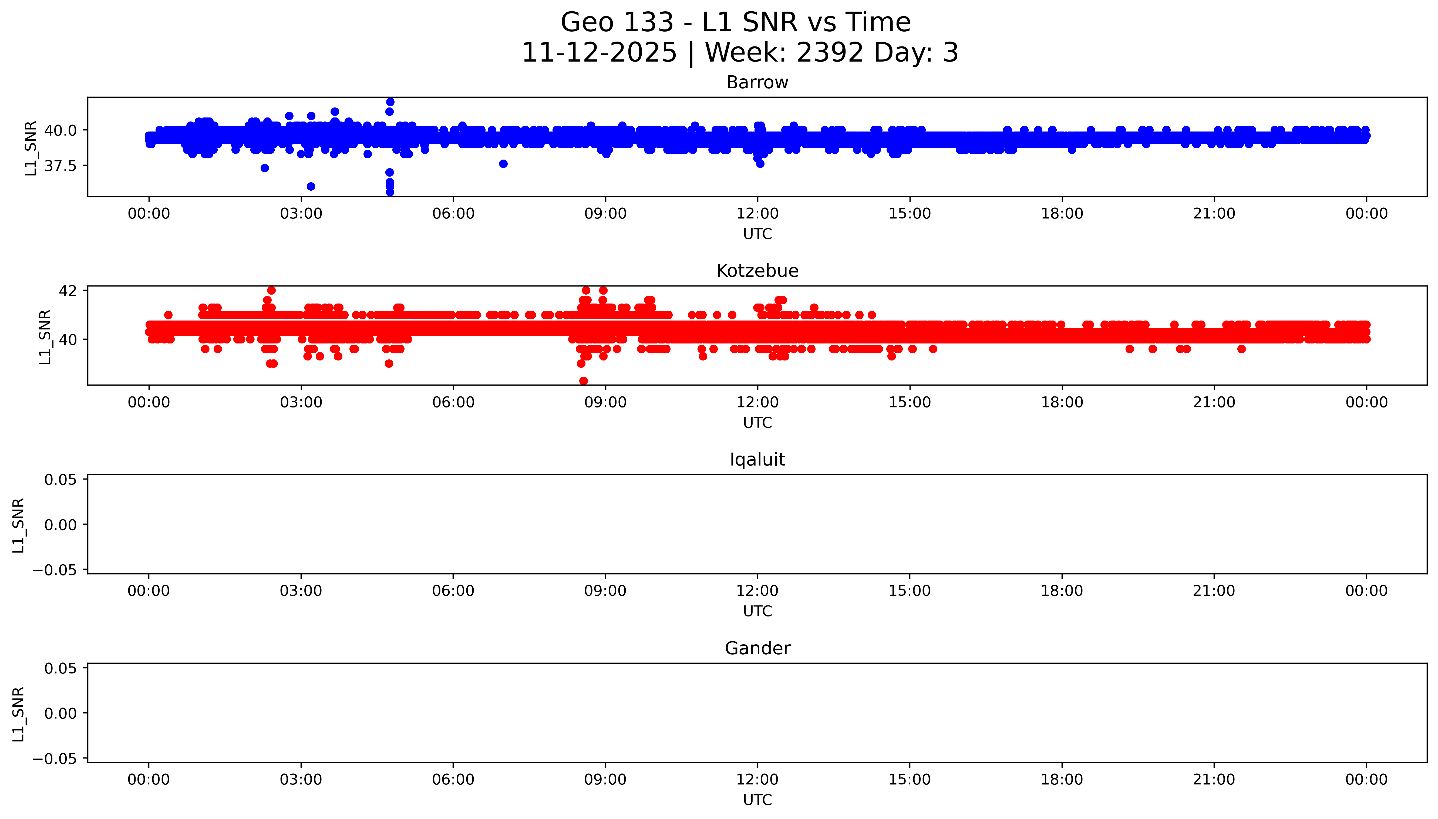1438x819 pixels.
Task: Click the date and week subtitle text
Action: 740,52
